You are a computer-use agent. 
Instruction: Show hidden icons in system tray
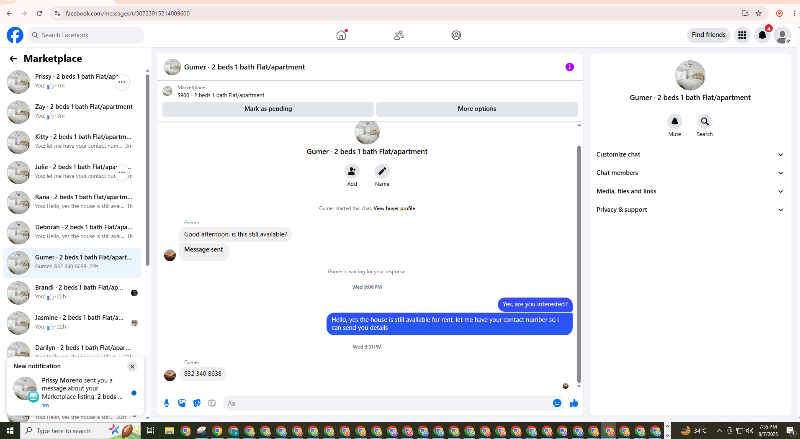[719, 431]
